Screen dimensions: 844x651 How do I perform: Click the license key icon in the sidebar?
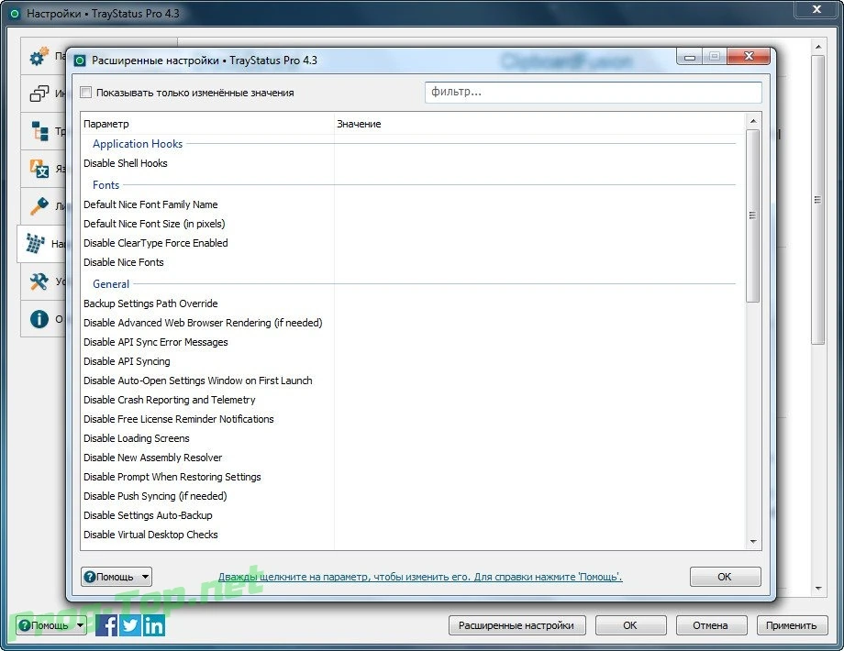click(39, 205)
